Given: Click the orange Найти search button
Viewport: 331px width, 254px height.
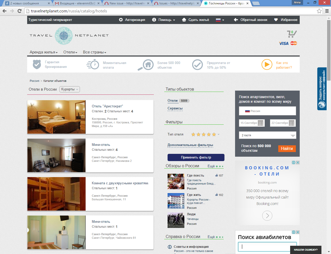Looking at the screenshot, I should tap(287, 149).
